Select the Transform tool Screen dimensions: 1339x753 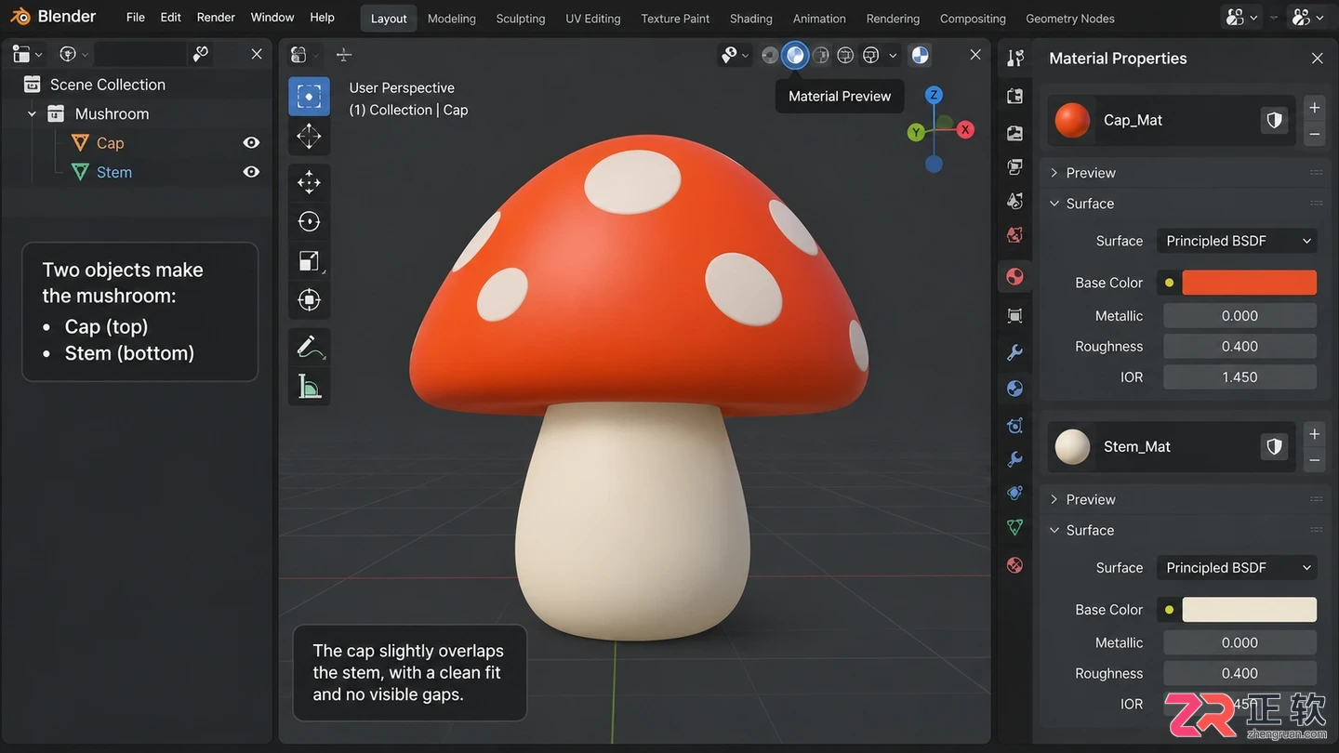(x=309, y=299)
